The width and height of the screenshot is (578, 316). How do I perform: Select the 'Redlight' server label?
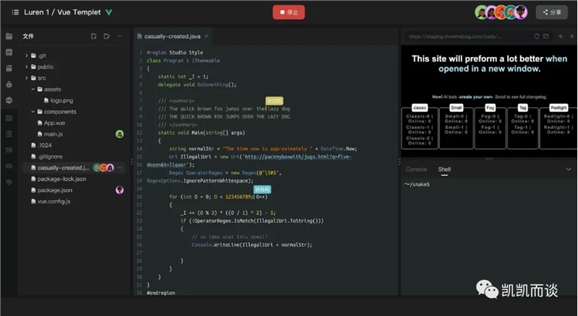(558, 107)
